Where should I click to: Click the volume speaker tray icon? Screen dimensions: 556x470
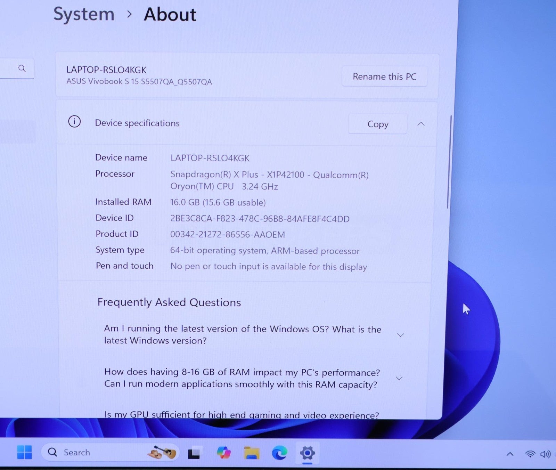pyautogui.click(x=545, y=454)
